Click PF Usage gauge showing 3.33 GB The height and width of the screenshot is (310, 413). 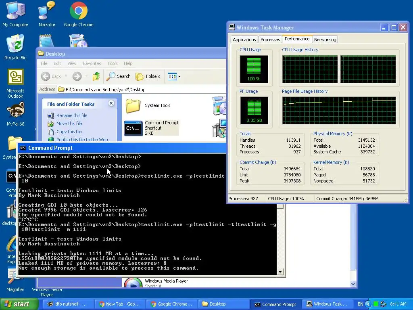[x=254, y=111]
